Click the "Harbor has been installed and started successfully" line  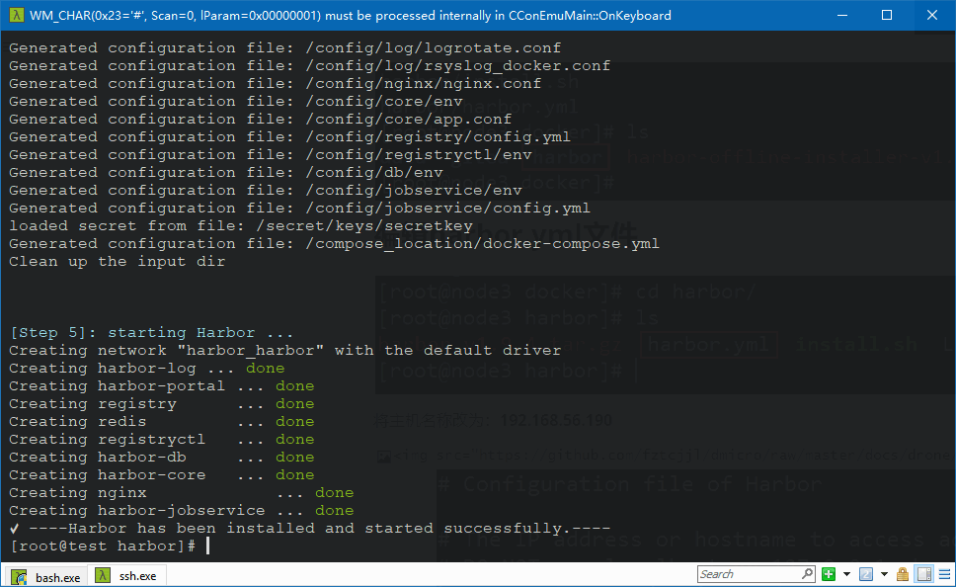(310, 527)
